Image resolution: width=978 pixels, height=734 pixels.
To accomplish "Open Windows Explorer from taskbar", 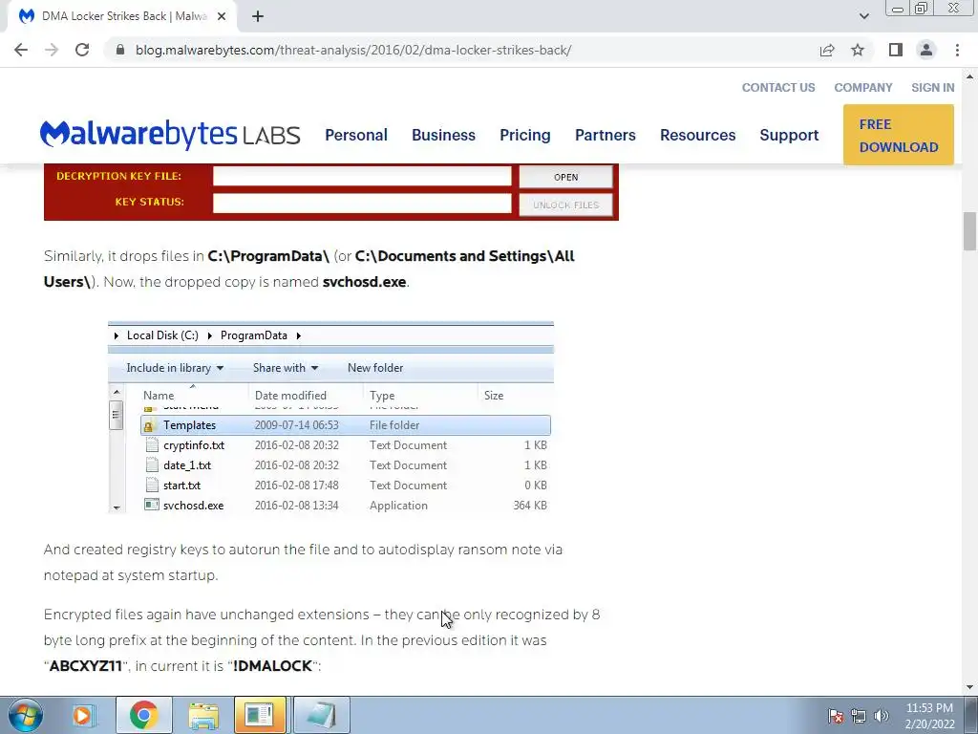I will 203,715.
